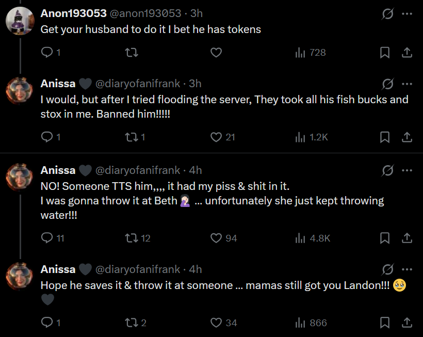Open the Grok icon on 'Banned him' tweet
Image resolution: width=423 pixels, height=337 pixels.
click(x=388, y=84)
